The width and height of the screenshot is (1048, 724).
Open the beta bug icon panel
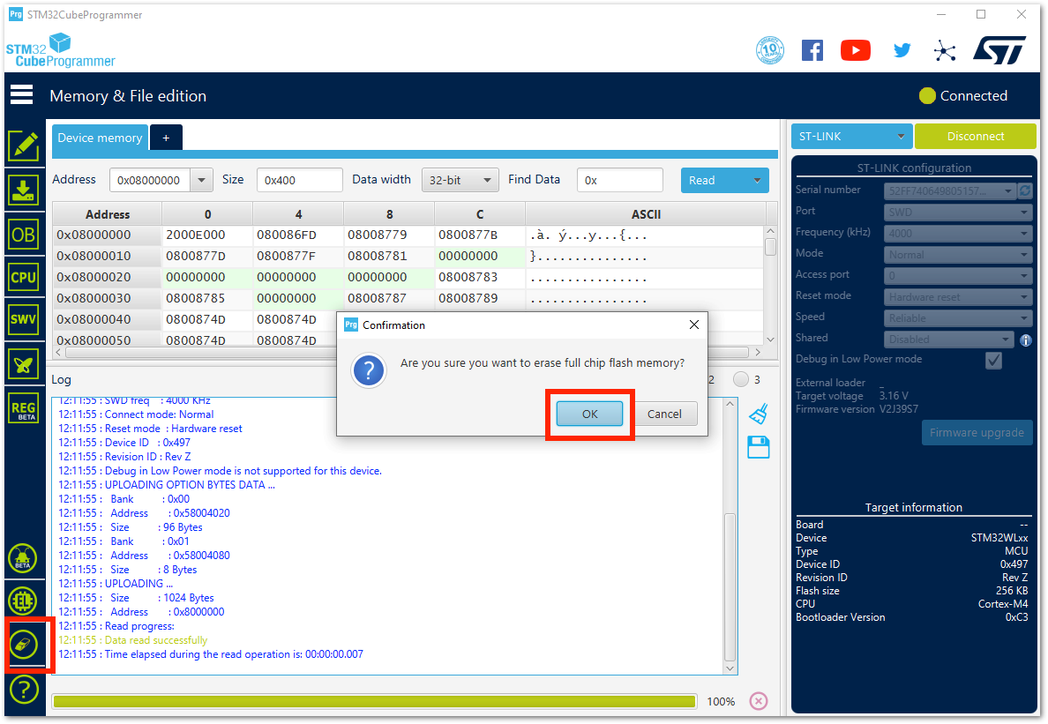23,558
